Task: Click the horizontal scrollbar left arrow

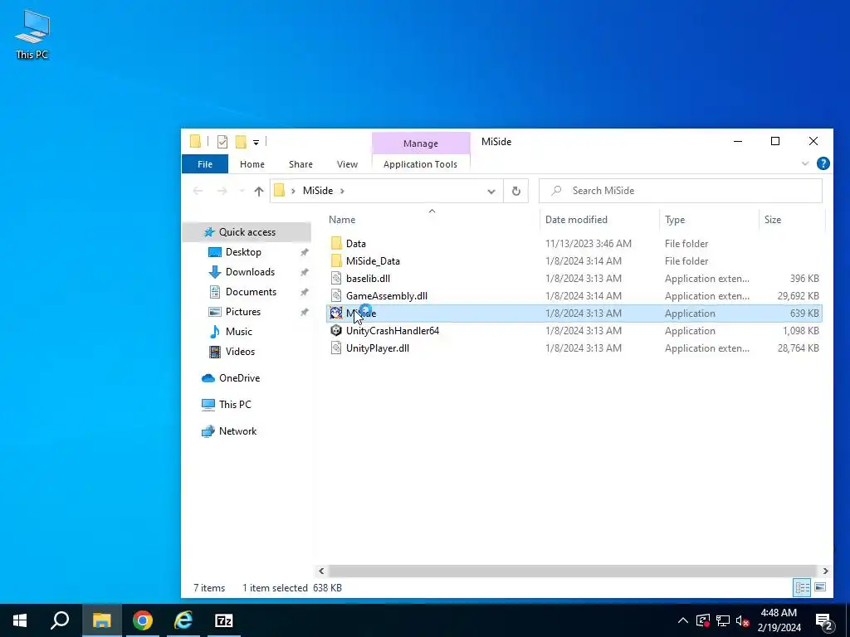Action: click(321, 571)
